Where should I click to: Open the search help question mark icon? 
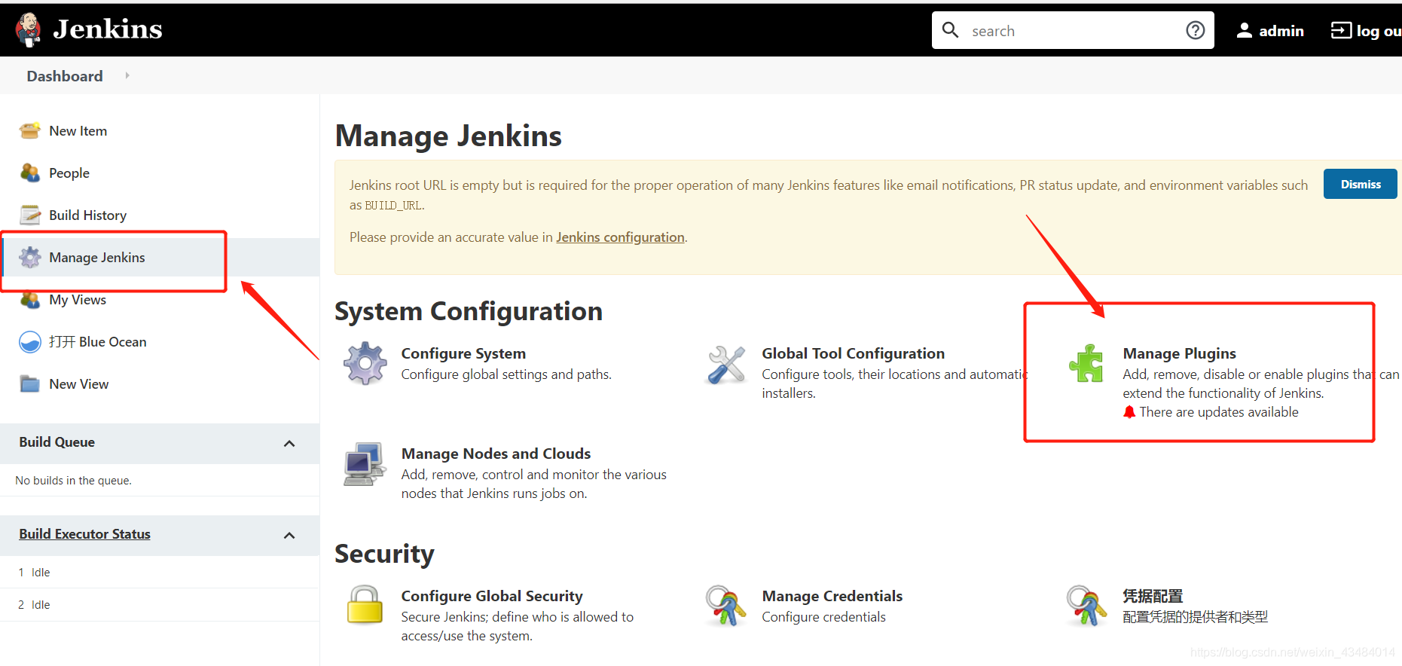[x=1196, y=30]
